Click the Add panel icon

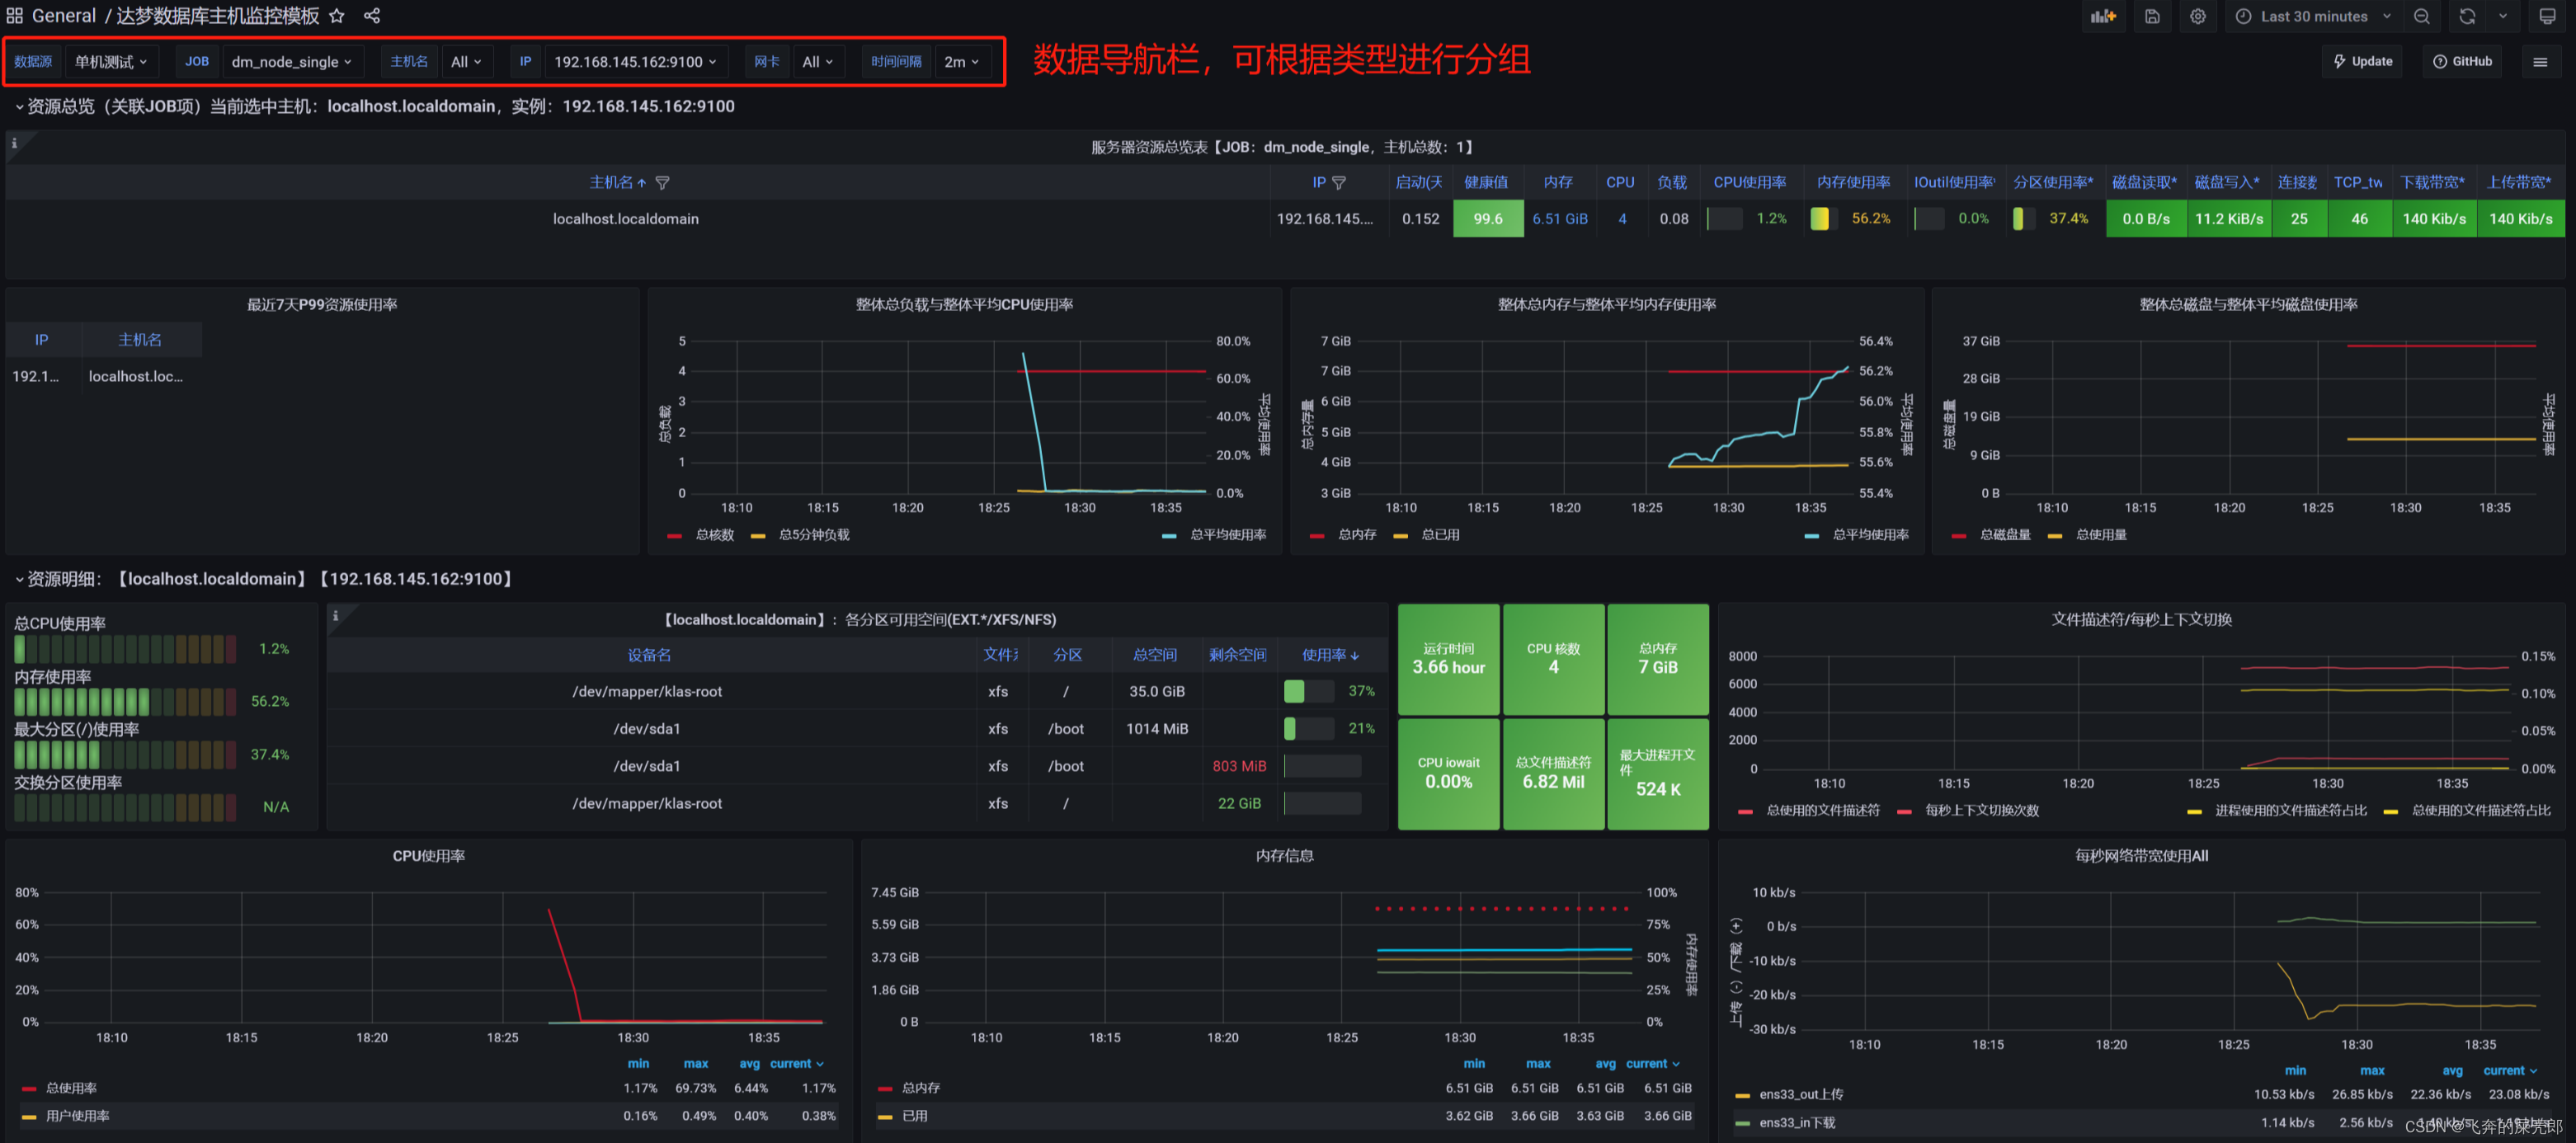[2104, 16]
